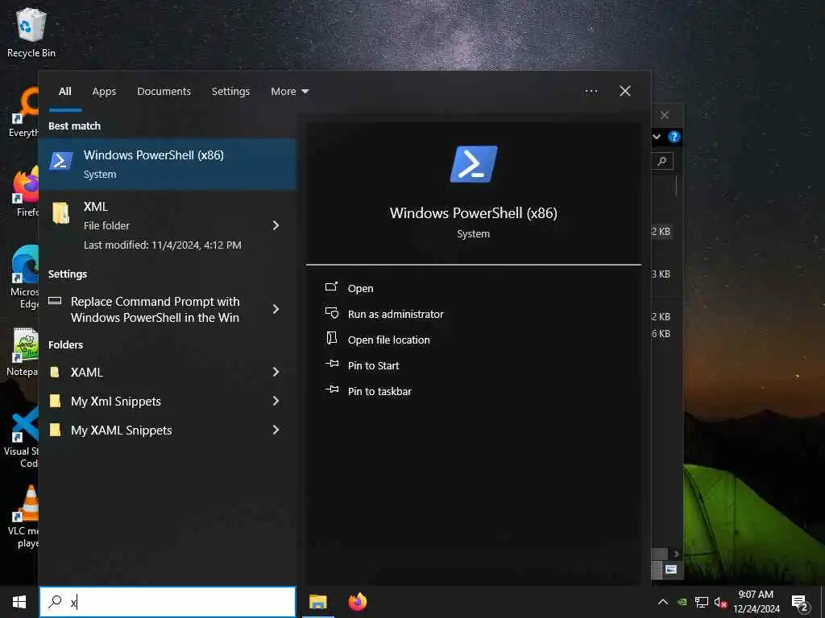Image resolution: width=825 pixels, height=618 pixels.
Task: Expand the XAML folder arrow
Action: 276,372
